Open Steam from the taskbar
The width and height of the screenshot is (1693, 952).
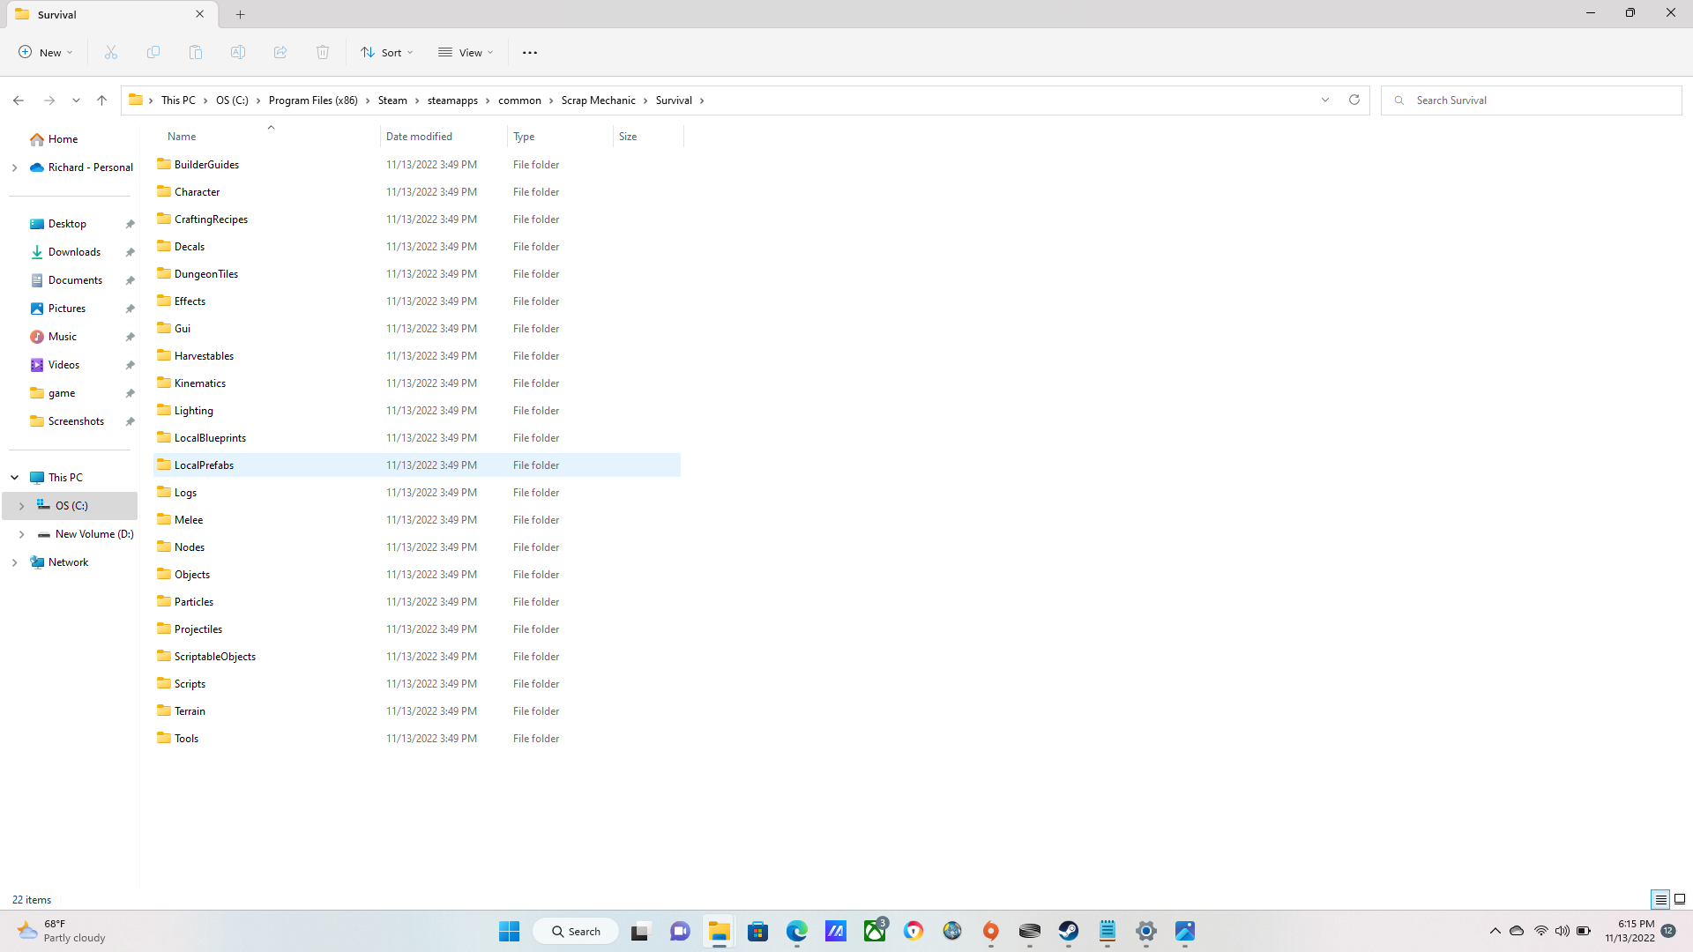1069,932
